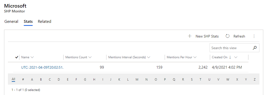Open Mentions Interval (Seconds) column dropdown
The image size is (264, 95).
[148, 57]
